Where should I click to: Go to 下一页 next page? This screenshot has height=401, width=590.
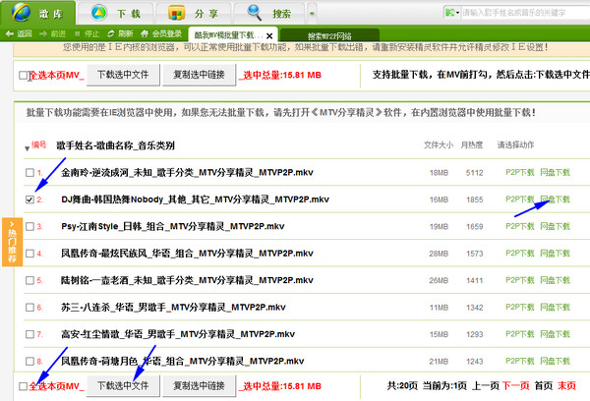[x=516, y=386]
